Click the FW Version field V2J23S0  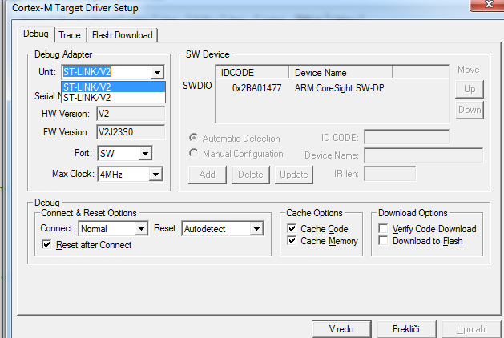131,132
